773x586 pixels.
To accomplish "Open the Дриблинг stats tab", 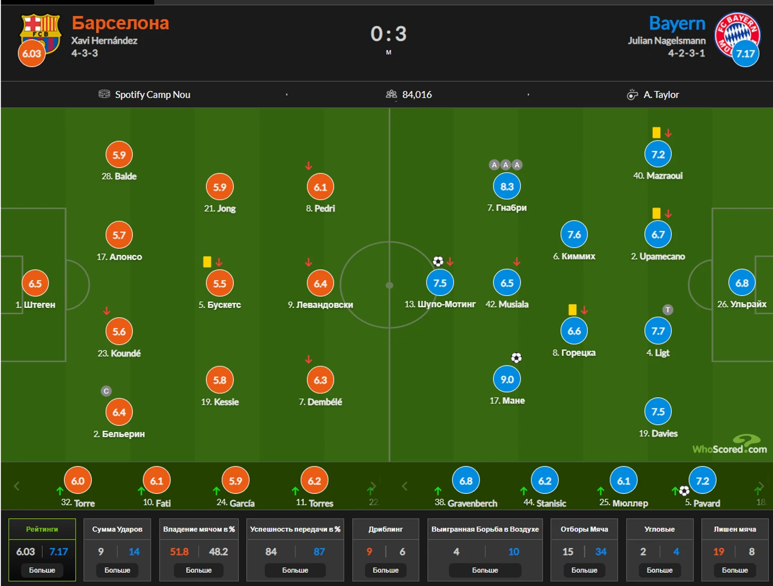I will click(385, 529).
